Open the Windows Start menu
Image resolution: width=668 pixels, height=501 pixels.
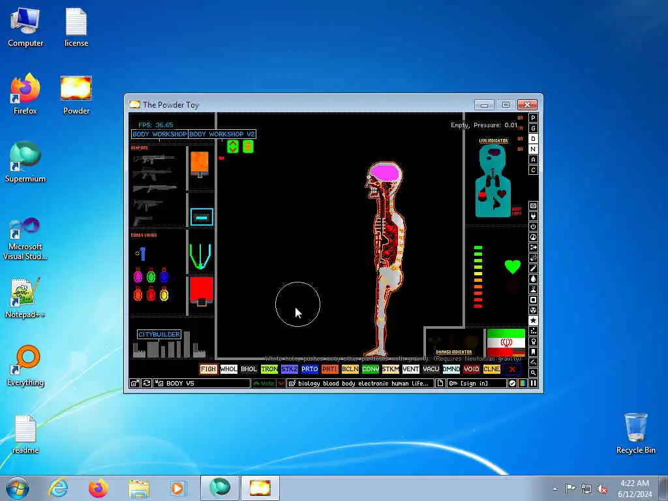pos(18,488)
